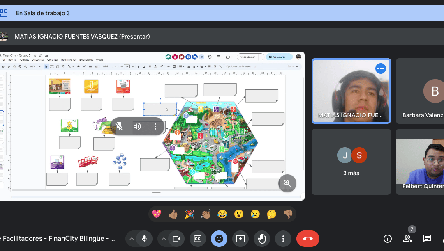Start the Presentación slideshow button
Image resolution: width=444 pixels, height=251 pixels.
point(247,57)
